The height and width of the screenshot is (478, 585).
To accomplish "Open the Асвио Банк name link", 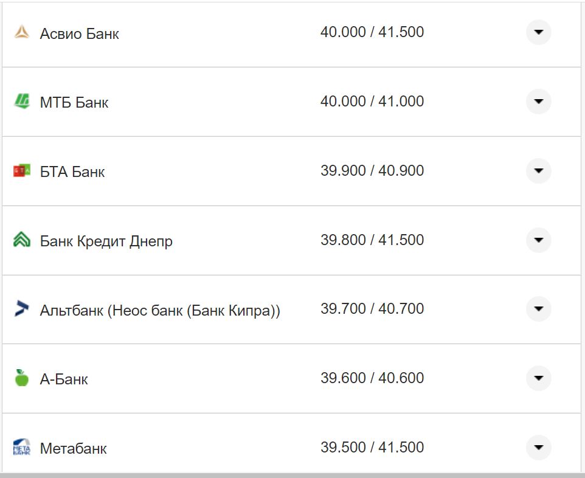I will [x=79, y=33].
